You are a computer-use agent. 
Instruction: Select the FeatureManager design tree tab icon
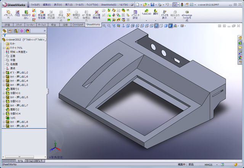click(x=4, y=31)
